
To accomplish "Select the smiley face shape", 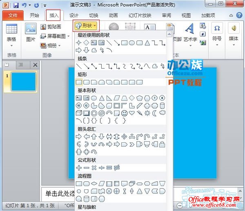I will 124,113.
